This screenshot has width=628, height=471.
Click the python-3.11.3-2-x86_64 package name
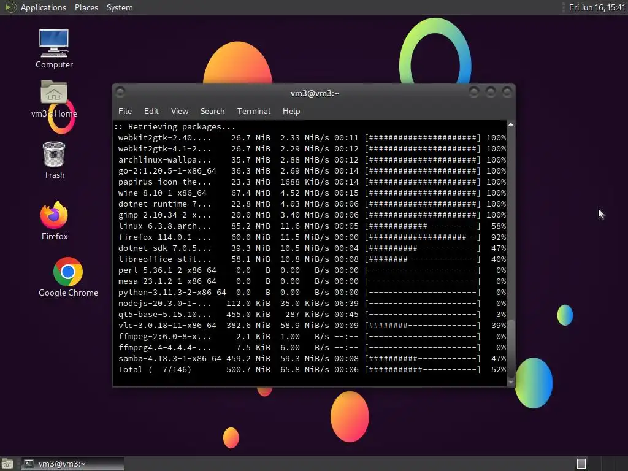point(172,293)
